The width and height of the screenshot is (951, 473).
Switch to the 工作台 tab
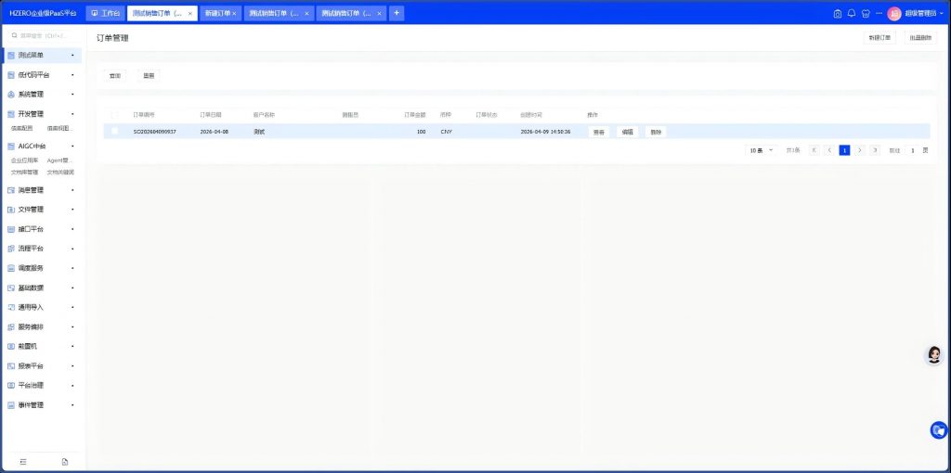tap(106, 14)
